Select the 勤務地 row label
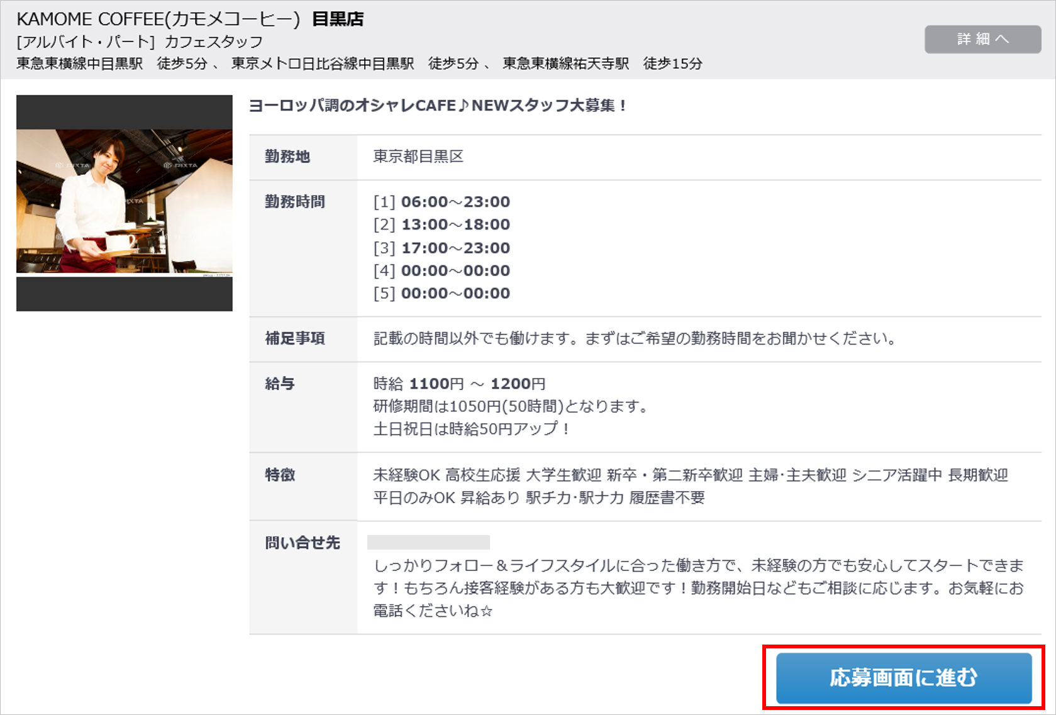This screenshot has width=1056, height=715. [x=287, y=157]
